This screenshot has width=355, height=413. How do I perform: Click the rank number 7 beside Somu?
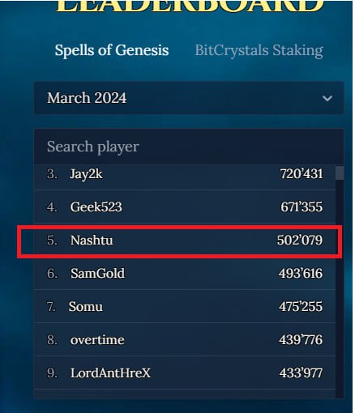click(x=51, y=307)
